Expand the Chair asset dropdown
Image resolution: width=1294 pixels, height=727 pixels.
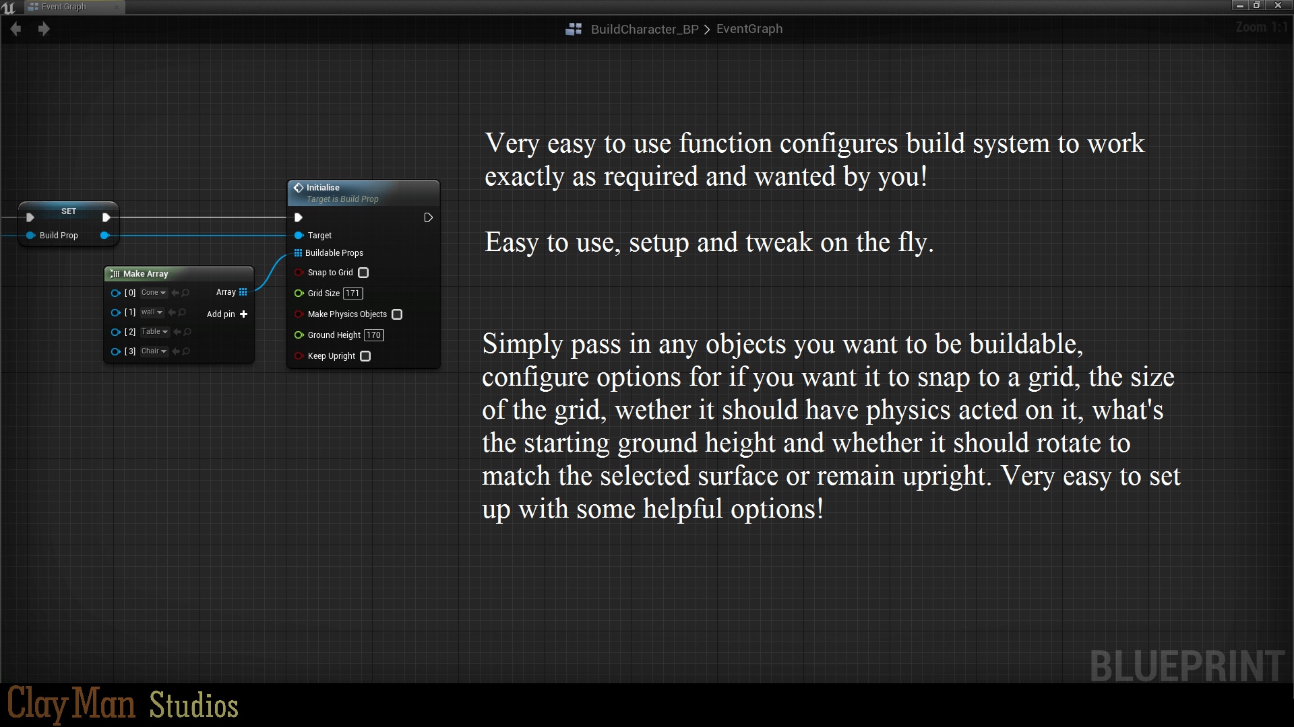point(154,351)
